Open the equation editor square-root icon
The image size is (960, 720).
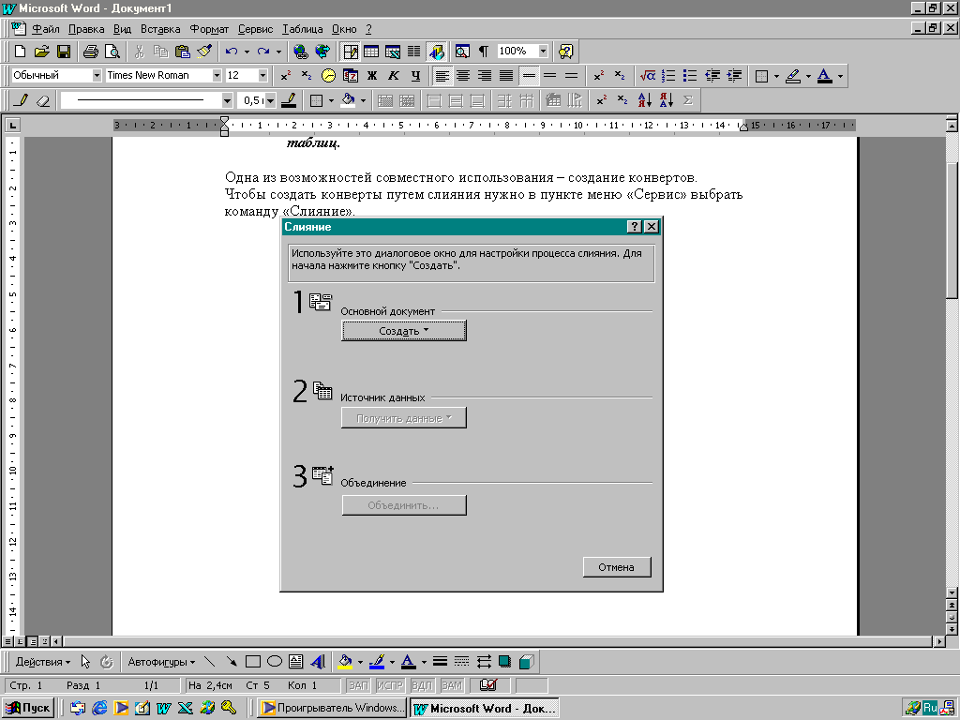[x=647, y=75]
